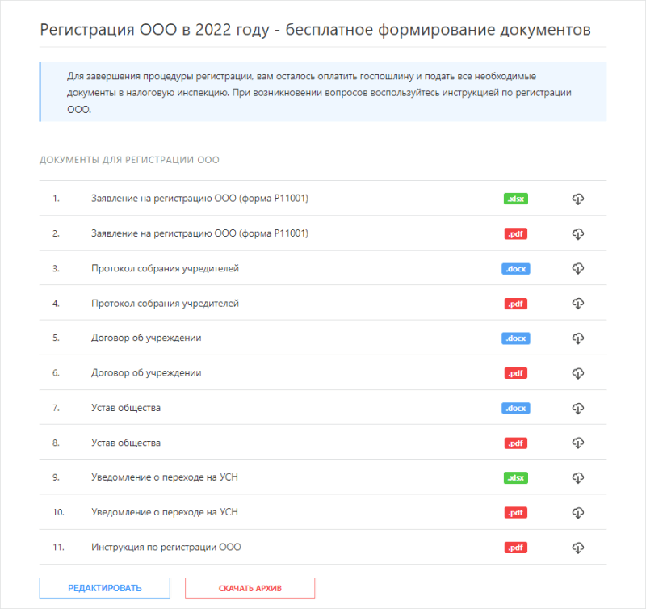Click the РЕДАКТИРОВАТЬ button
This screenshot has height=609, width=646.
tap(105, 588)
